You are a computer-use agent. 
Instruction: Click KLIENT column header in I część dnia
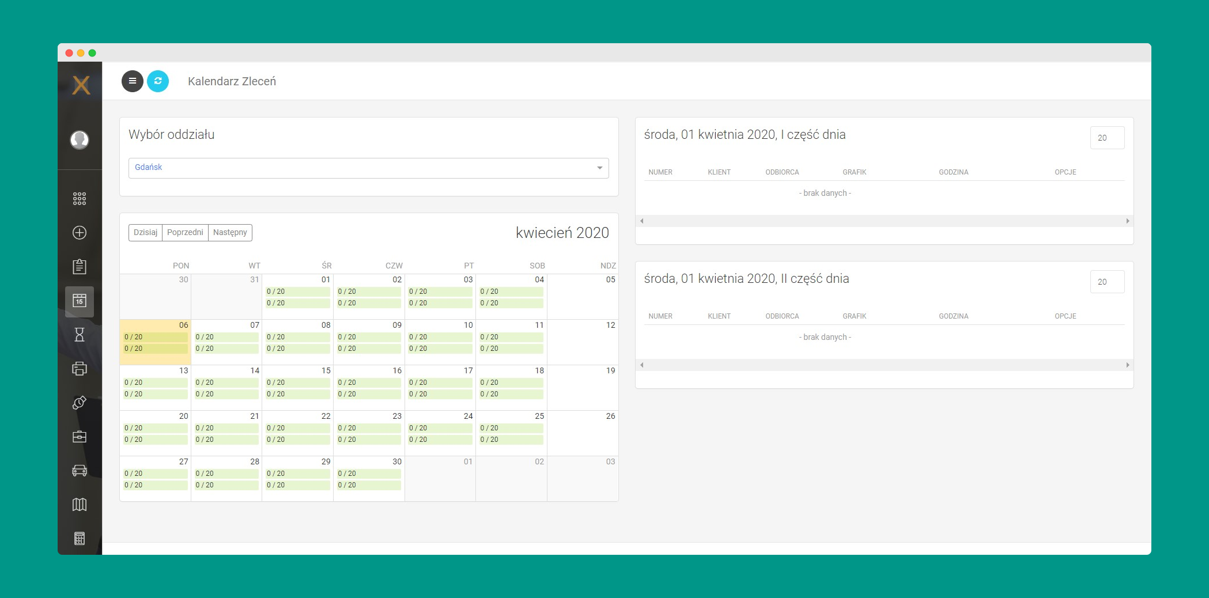click(x=719, y=172)
